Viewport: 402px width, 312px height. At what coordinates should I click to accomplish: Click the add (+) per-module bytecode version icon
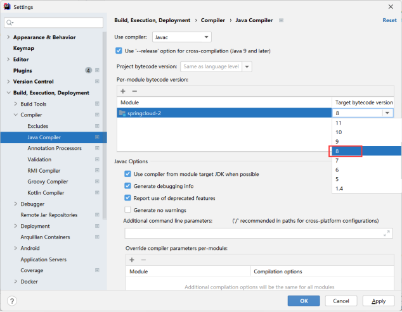[x=123, y=91]
